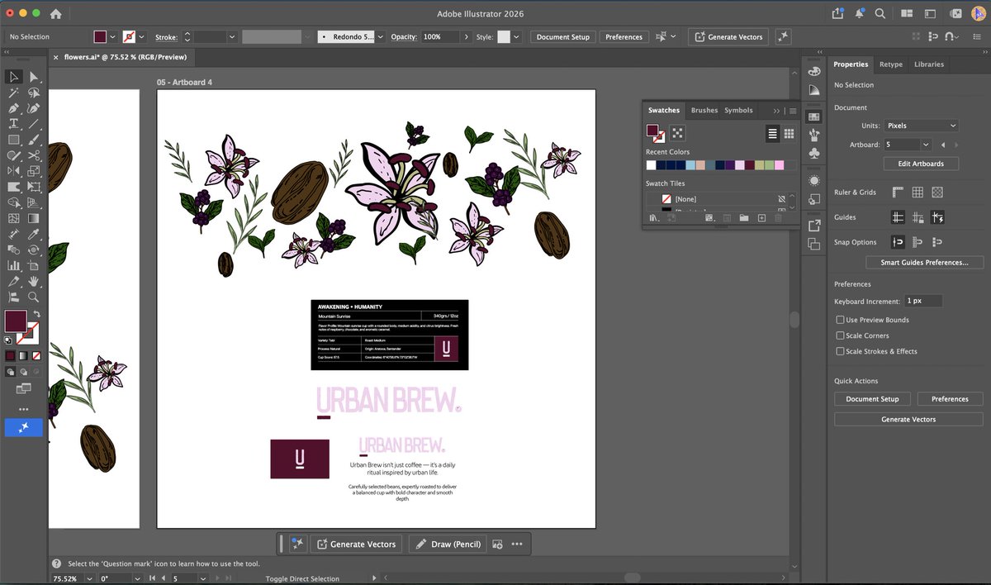Switch to the Retype tab
Image resolution: width=991 pixels, height=585 pixels.
[x=891, y=64]
